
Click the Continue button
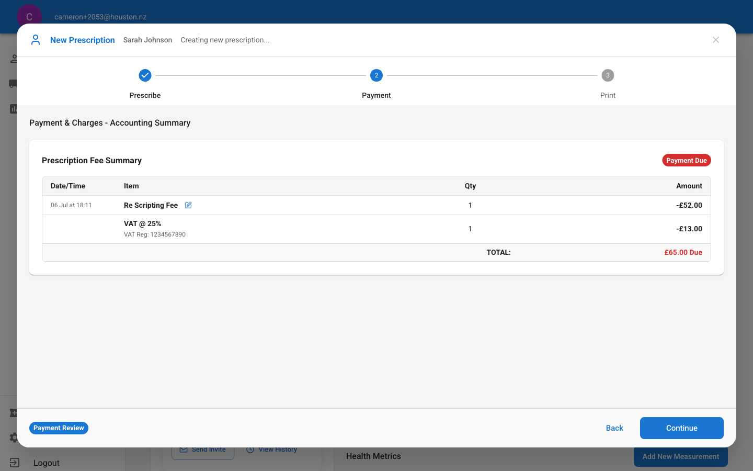point(682,428)
